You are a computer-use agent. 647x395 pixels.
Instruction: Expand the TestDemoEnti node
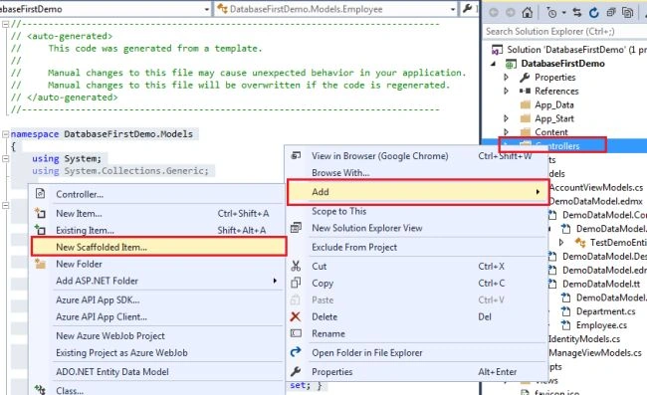(x=561, y=243)
